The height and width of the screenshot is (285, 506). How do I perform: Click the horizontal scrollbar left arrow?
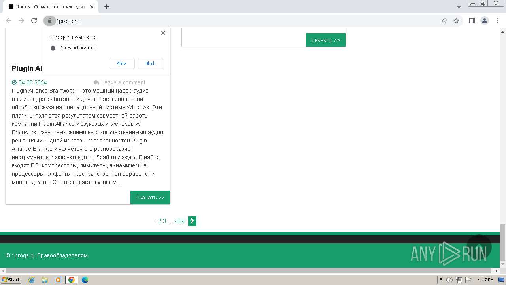(x=3, y=271)
